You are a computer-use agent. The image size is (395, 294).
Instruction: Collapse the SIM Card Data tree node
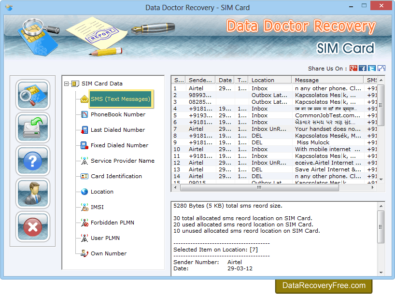pyautogui.click(x=66, y=84)
